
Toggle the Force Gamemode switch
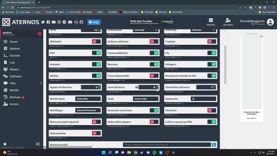tap(154, 76)
